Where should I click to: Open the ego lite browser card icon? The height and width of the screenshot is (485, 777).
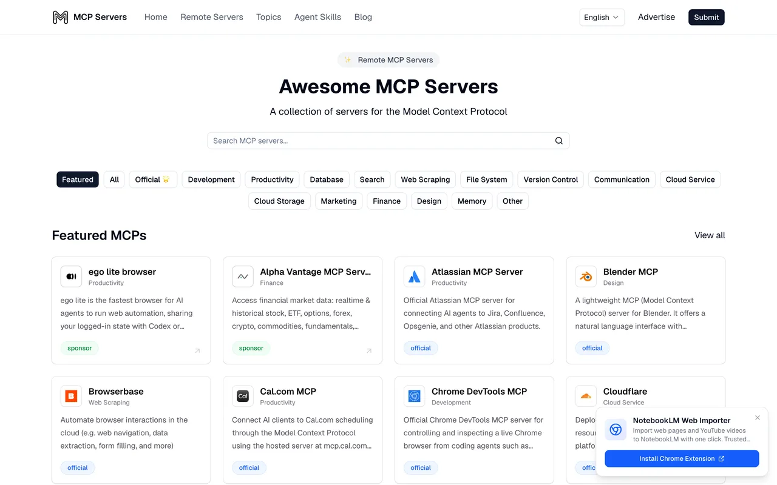(x=71, y=276)
